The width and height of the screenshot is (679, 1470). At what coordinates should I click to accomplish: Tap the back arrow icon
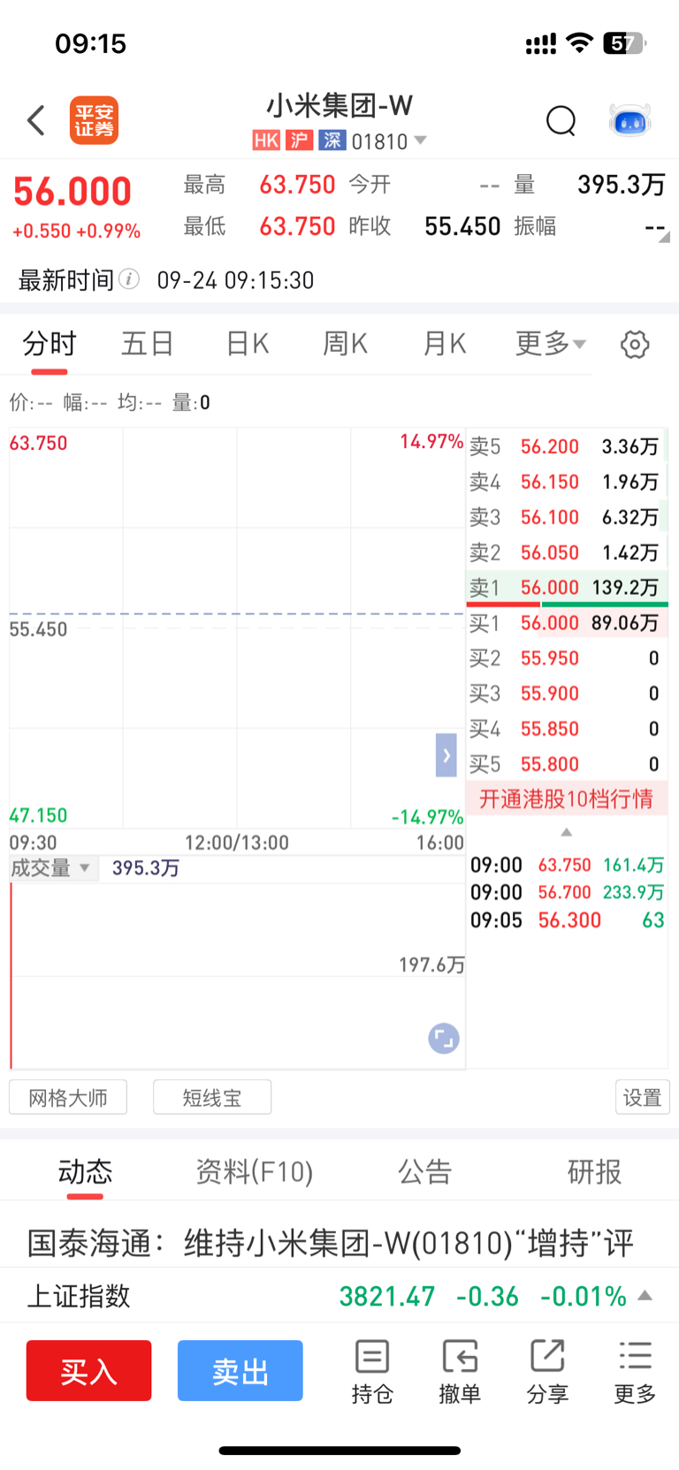pyautogui.click(x=36, y=120)
